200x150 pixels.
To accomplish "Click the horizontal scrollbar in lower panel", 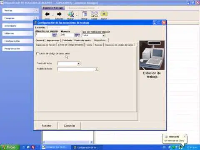I will 68,142.
